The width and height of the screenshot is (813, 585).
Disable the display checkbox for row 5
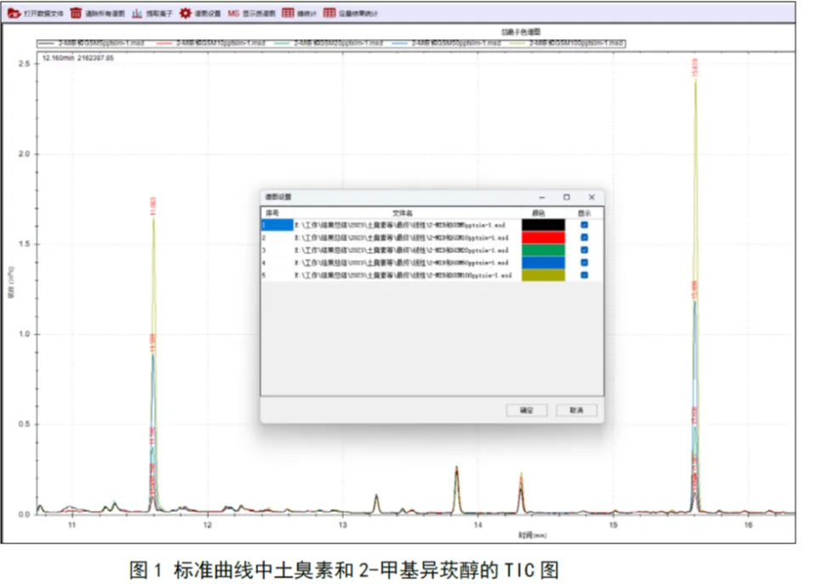coord(584,275)
